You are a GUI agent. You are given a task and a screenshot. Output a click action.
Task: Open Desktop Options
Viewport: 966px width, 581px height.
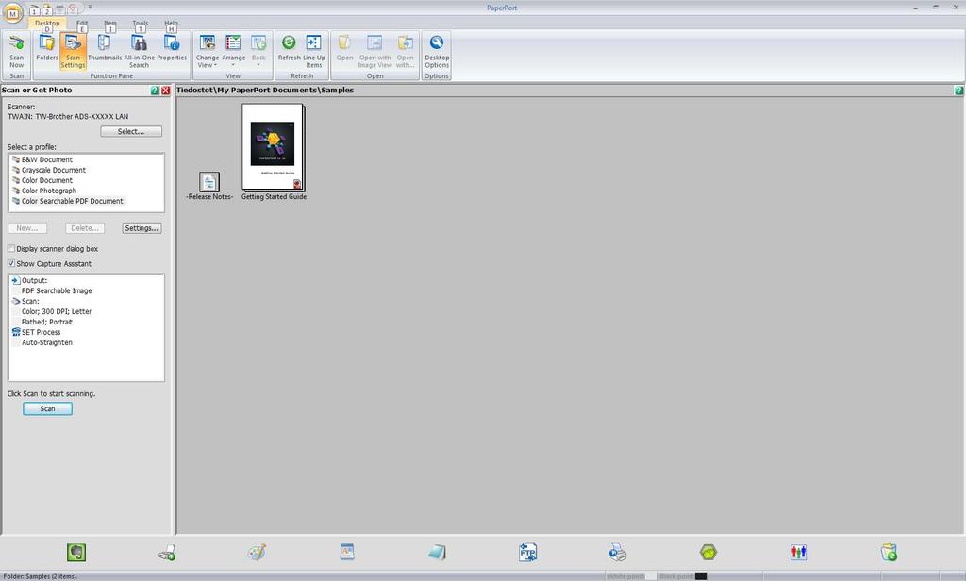(x=437, y=51)
